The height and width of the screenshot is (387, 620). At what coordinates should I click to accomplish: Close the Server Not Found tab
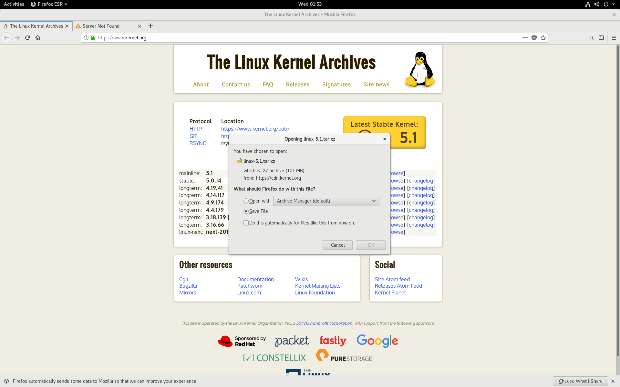click(139, 26)
